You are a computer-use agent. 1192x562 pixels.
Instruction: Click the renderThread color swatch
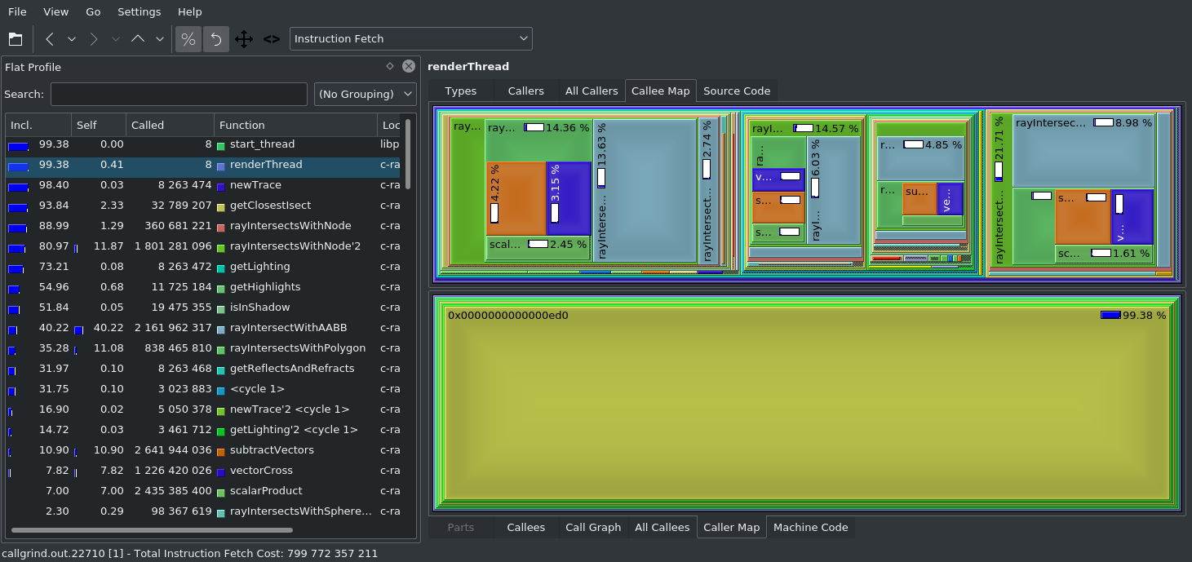coord(221,166)
